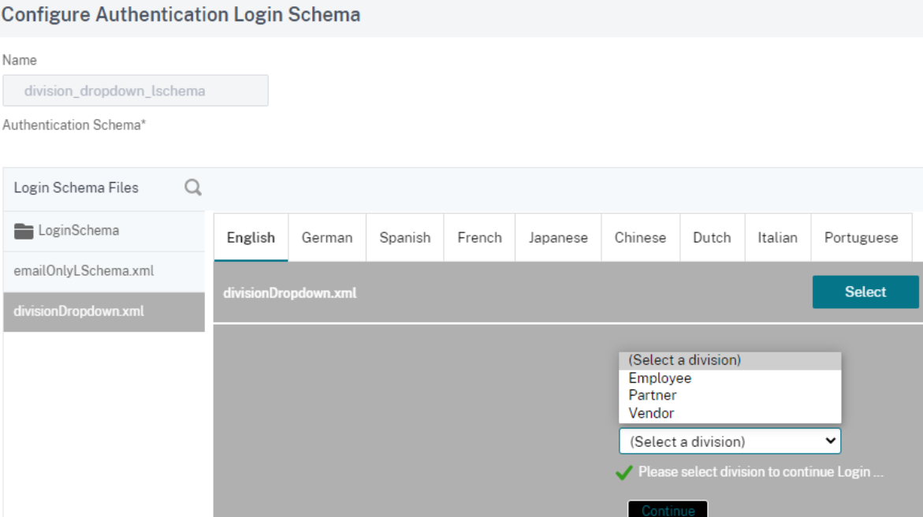Viewport: 923px width, 517px height.
Task: Select divisionDropdown.xml in the file list
Action: (x=104, y=311)
